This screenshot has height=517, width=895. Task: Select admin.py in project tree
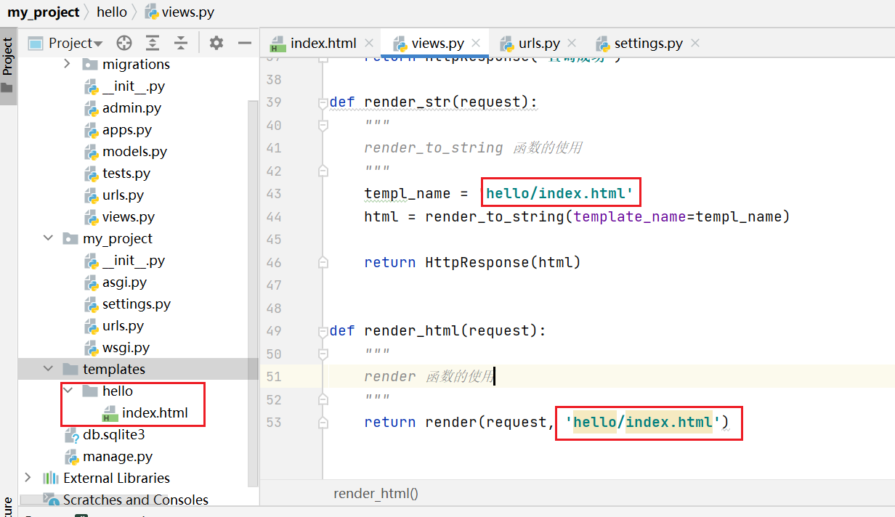[x=131, y=107]
